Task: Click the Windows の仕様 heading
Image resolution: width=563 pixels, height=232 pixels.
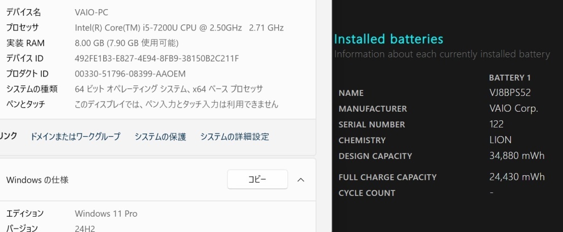Action: click(x=38, y=180)
